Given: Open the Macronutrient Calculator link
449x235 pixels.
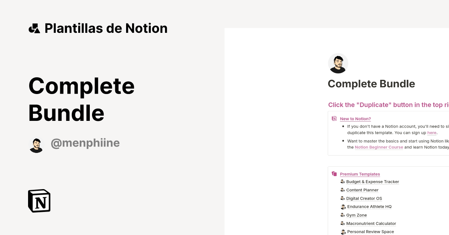Looking at the screenshot, I should (x=371, y=223).
